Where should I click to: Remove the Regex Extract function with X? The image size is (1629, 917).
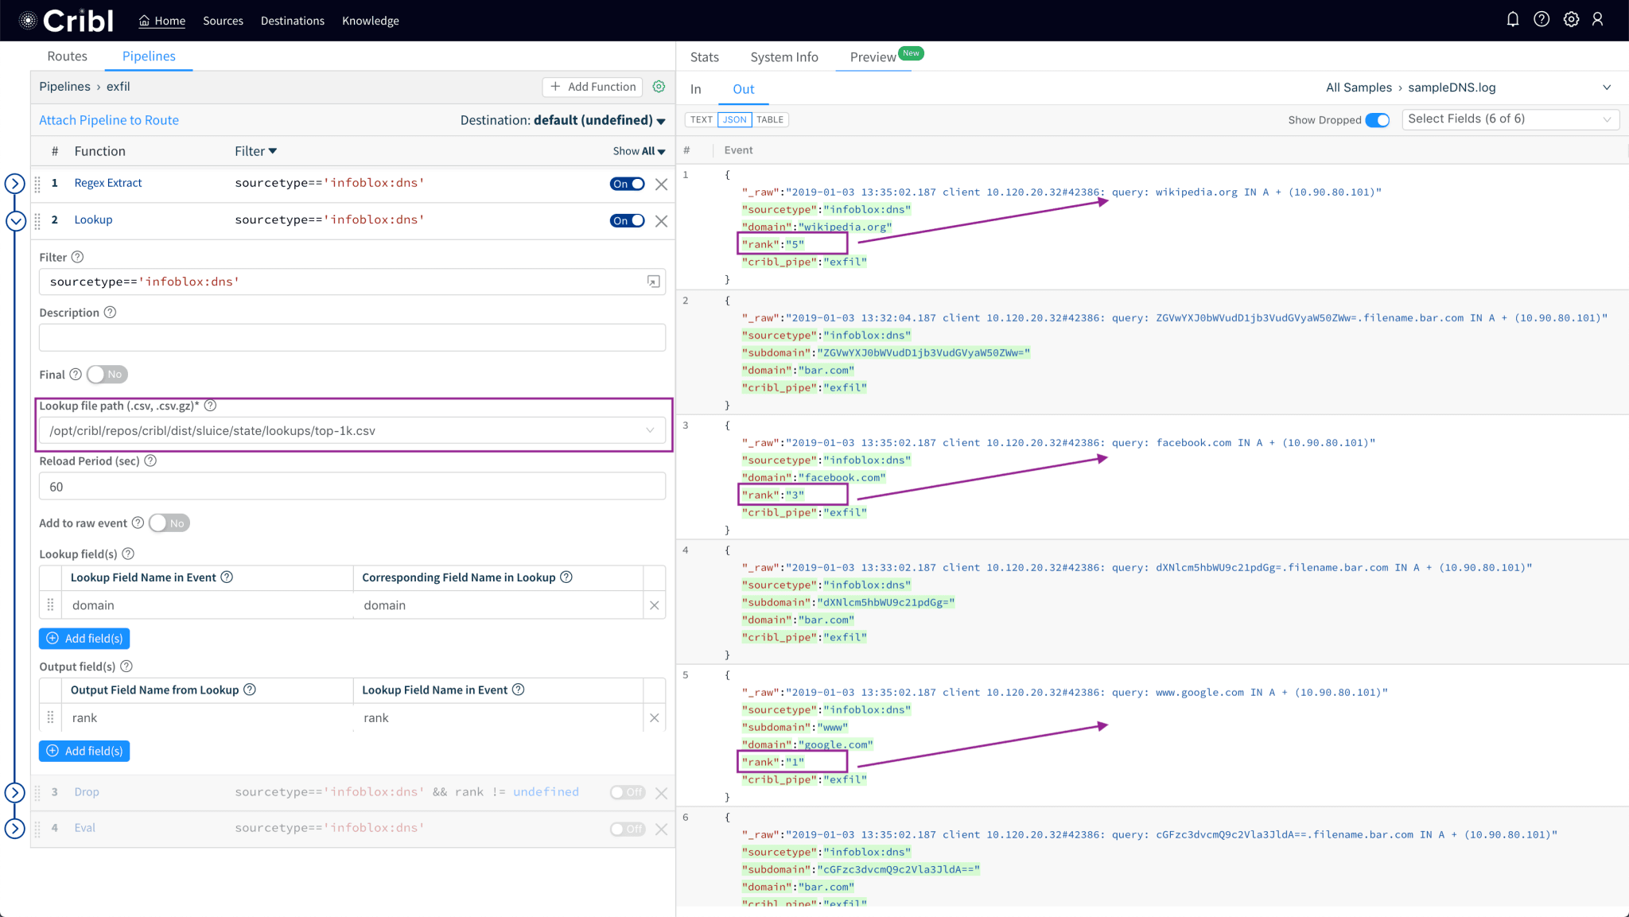click(x=661, y=185)
